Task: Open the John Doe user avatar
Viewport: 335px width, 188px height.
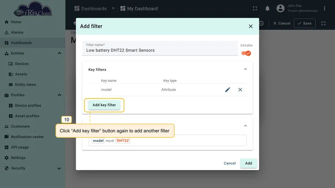Action: (281, 8)
